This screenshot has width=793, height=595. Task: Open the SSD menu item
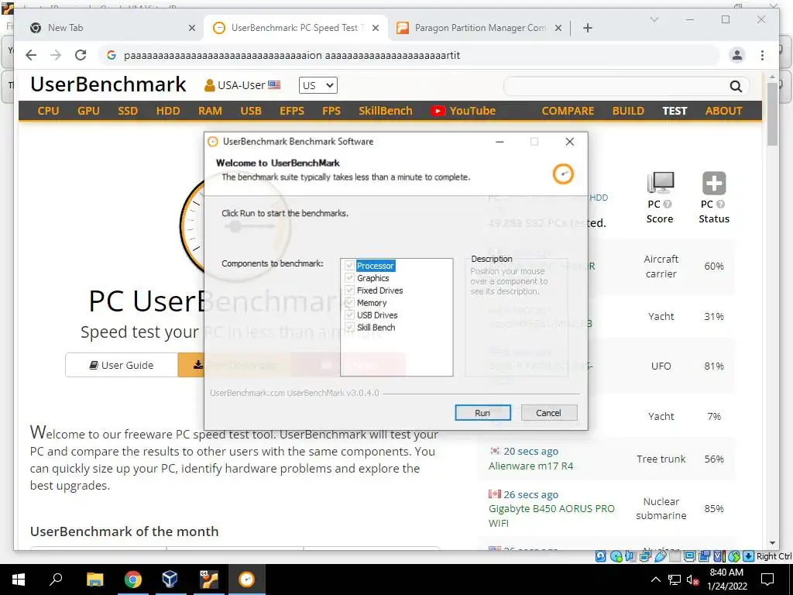click(x=128, y=111)
